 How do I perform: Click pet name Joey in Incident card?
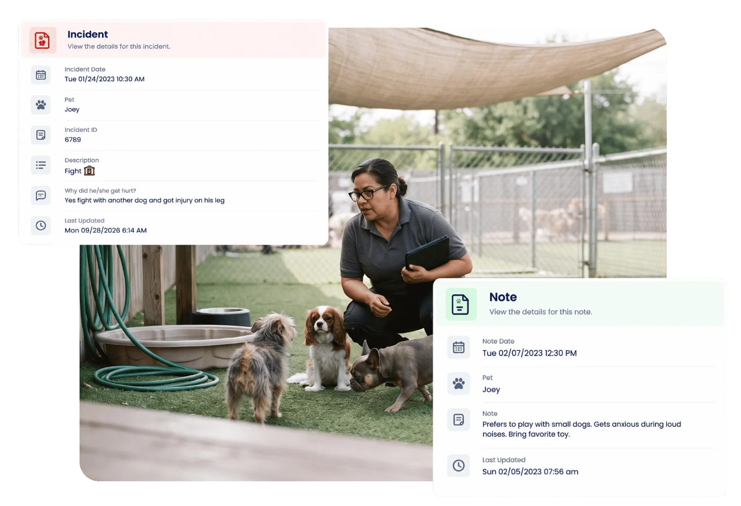point(72,110)
